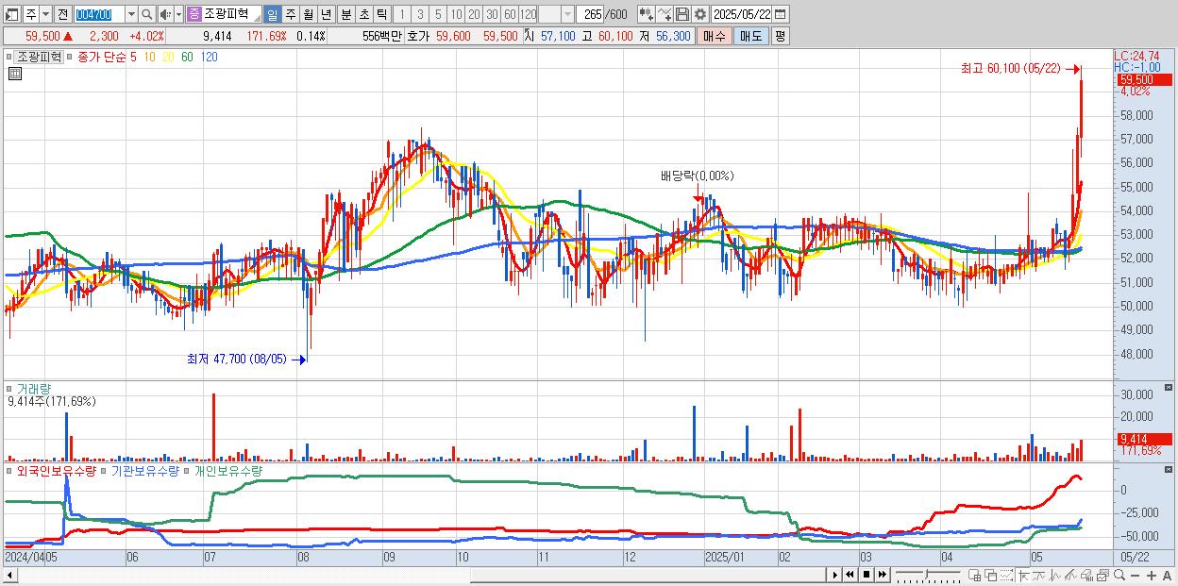This screenshot has width=1178, height=586.
Task: Click the 매도 sell button
Action: tap(751, 36)
